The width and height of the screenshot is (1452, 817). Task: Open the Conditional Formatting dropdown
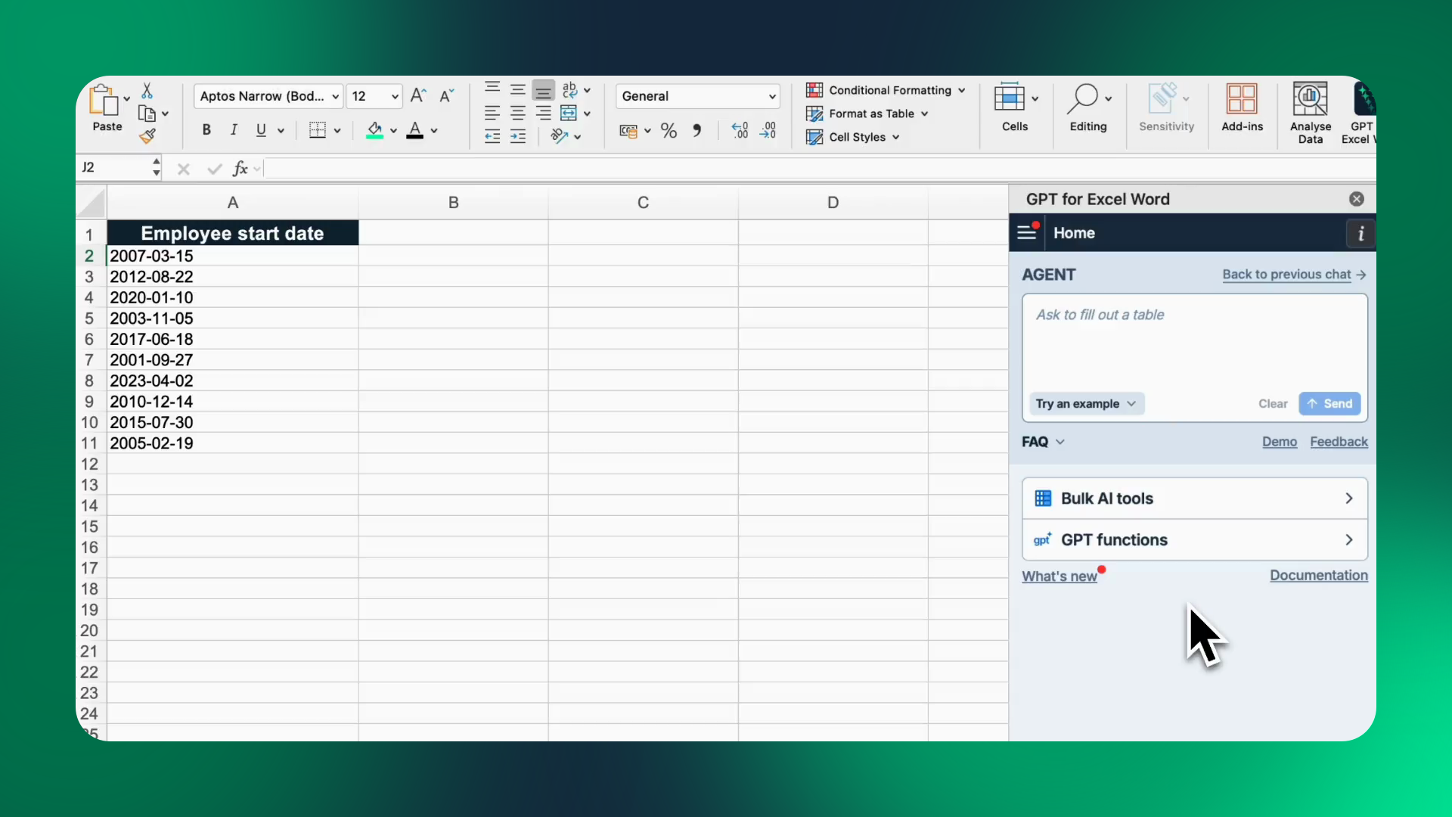pos(886,90)
